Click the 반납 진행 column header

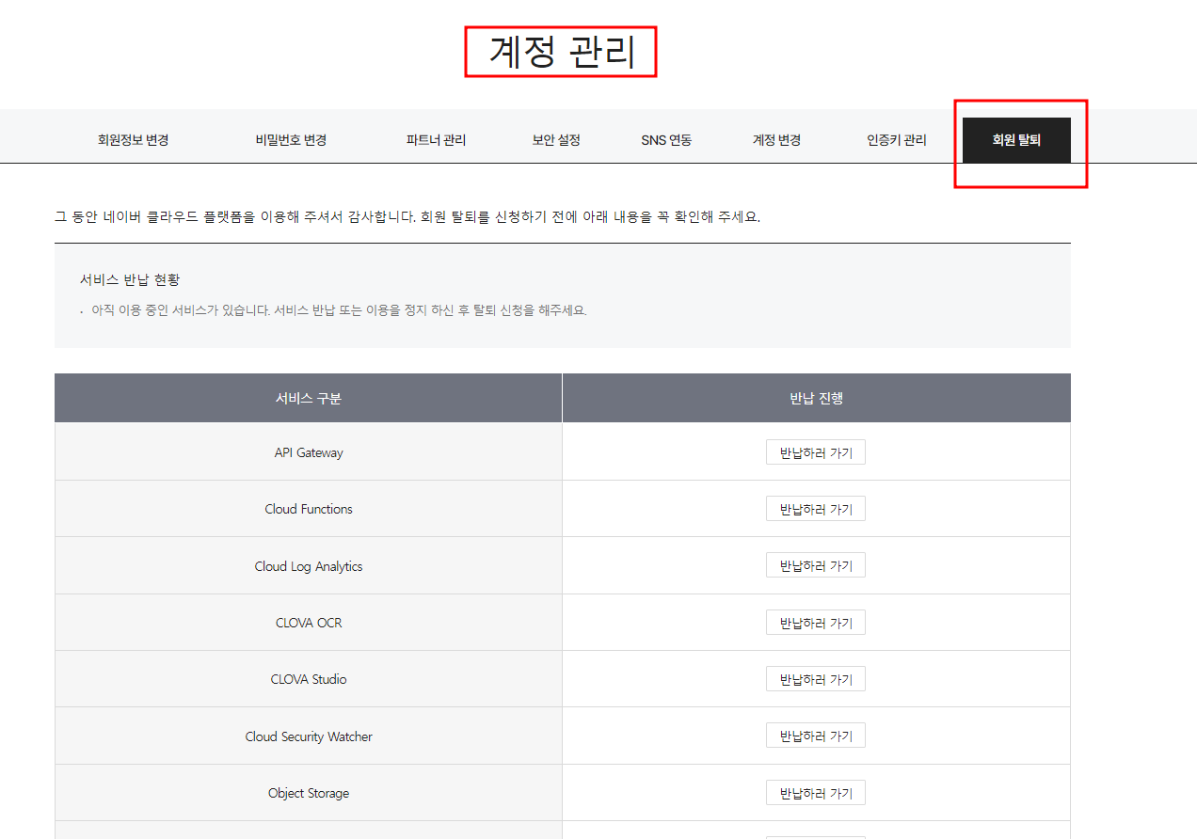[815, 397]
